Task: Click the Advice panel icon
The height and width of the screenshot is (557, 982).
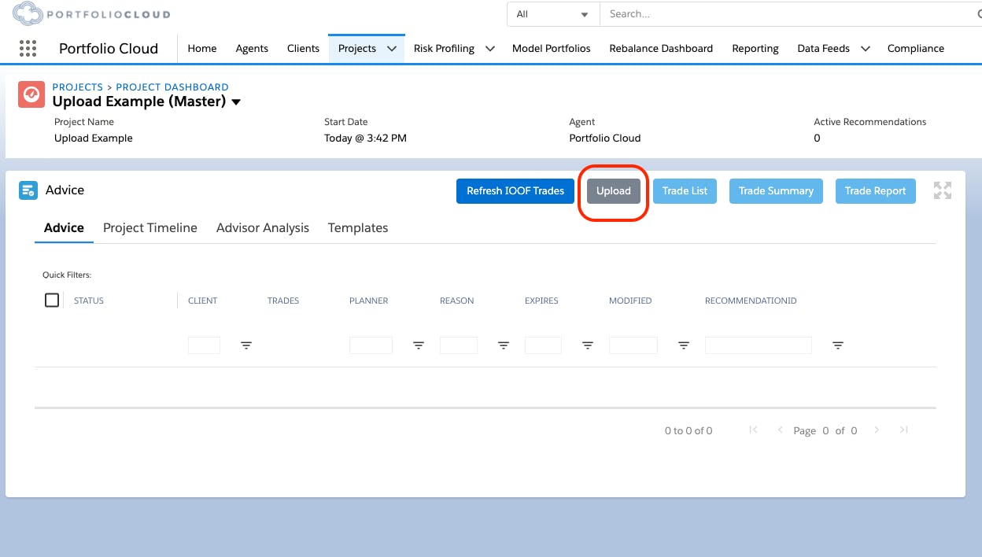Action: tap(28, 190)
